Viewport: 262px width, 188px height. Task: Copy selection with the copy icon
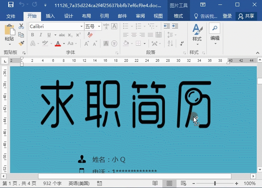tap(21, 35)
